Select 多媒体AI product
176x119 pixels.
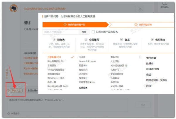pyautogui.click(x=115, y=82)
